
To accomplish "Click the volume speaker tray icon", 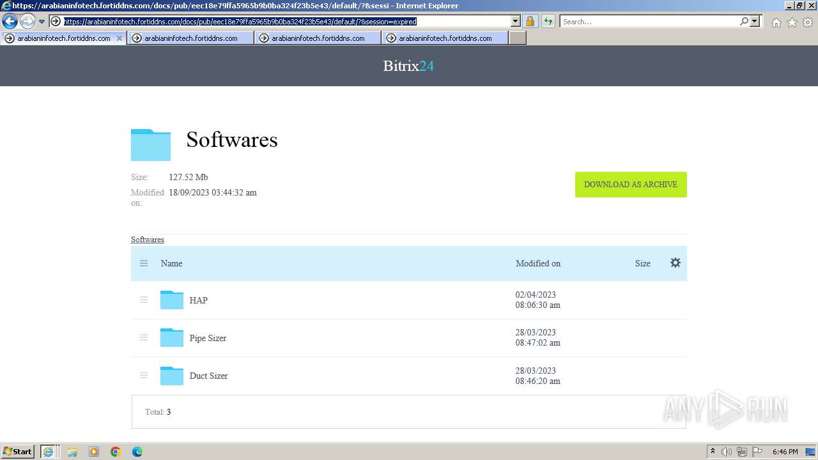I will tap(727, 452).
